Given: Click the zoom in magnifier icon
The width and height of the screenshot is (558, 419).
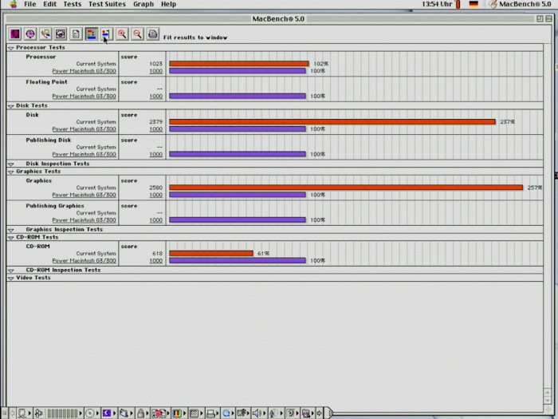Looking at the screenshot, I should [x=122, y=34].
